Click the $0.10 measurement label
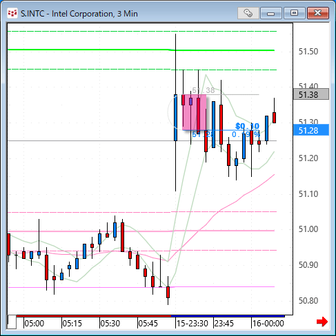The width and height of the screenshot is (336, 336). [x=247, y=126]
